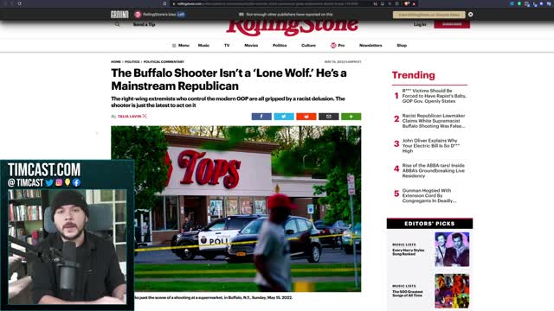Image resolution: width=554 pixels, height=311 pixels.
Task: Open the Music nav item
Action: point(203,46)
